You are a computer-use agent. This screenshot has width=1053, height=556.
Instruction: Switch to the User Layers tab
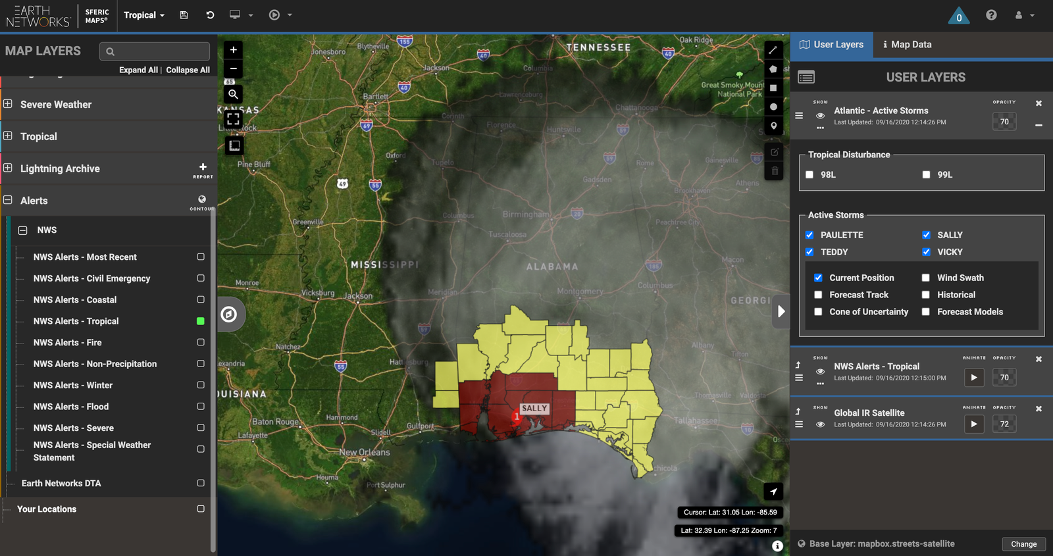point(832,45)
